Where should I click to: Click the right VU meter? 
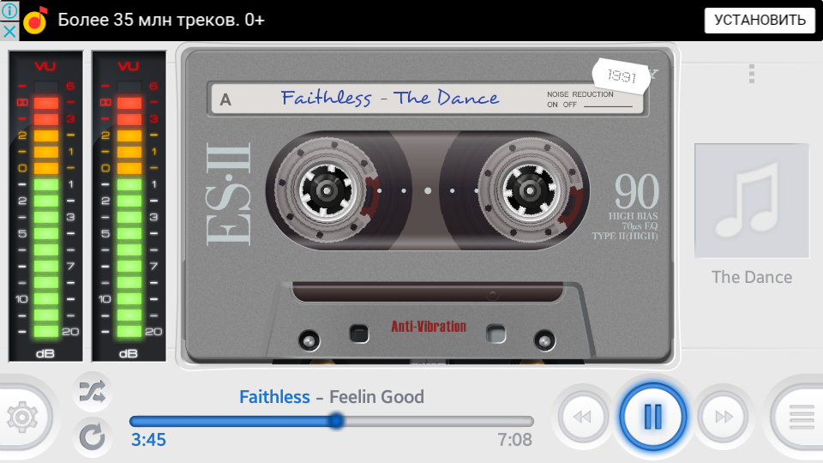pos(129,207)
